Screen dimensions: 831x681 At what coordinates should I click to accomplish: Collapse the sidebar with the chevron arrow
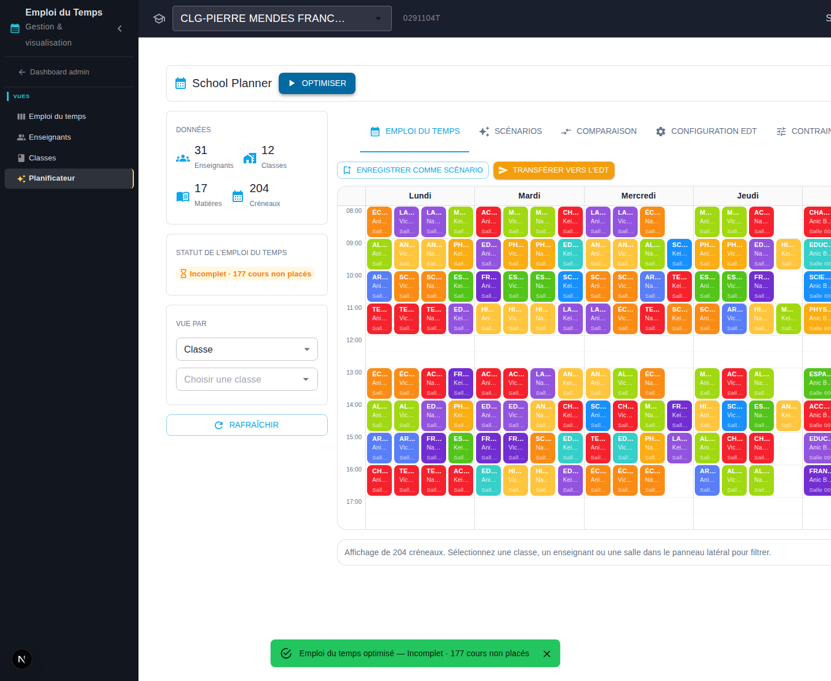click(119, 28)
